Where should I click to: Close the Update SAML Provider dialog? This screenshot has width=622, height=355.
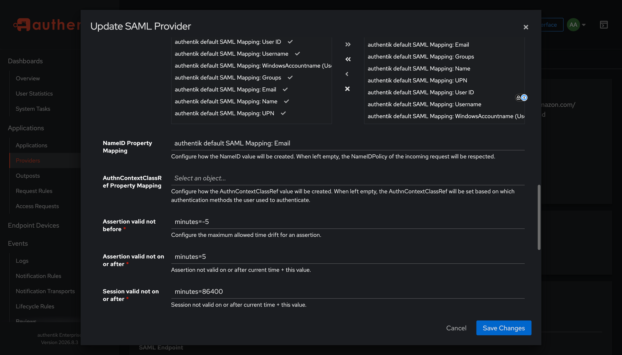(526, 27)
